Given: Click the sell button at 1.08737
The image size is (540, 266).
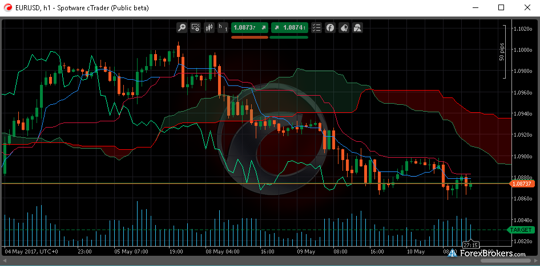Looking at the screenshot, I should click(249, 27).
